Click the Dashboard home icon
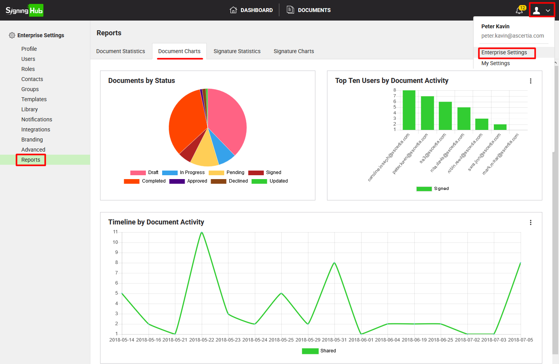Screen dimensions: 559x364 pyautogui.click(x=233, y=10)
